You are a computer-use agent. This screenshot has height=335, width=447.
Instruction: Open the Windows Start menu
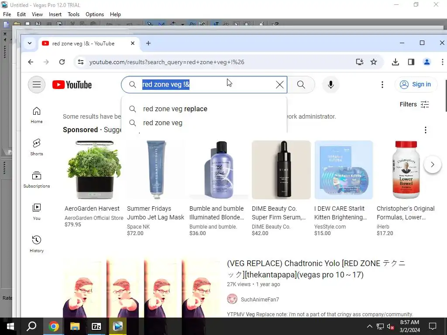(10, 326)
